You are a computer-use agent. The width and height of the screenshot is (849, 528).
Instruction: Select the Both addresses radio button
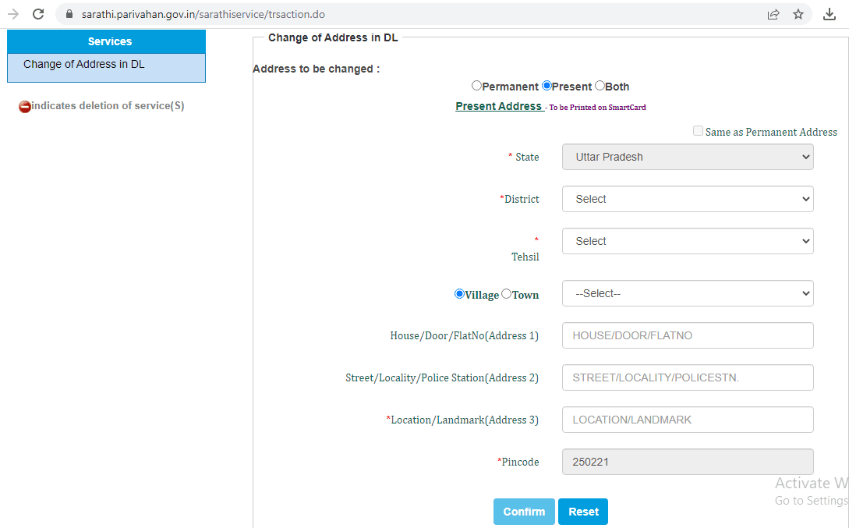(600, 86)
